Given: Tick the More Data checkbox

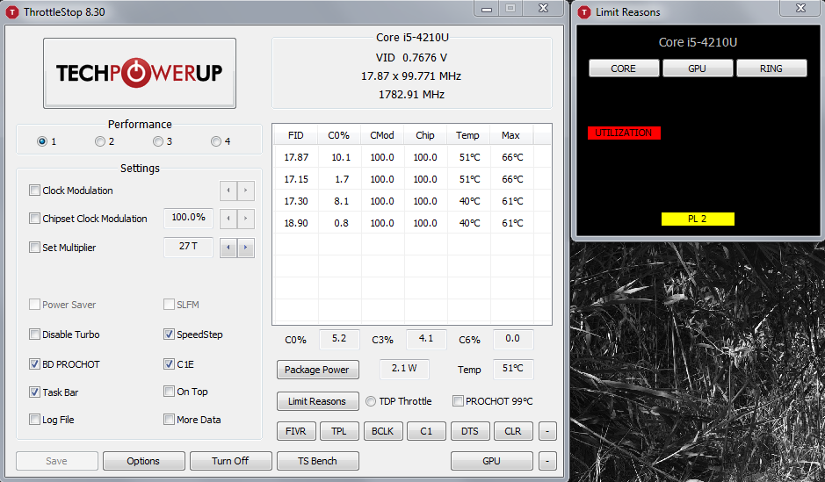Looking at the screenshot, I should coord(169,420).
